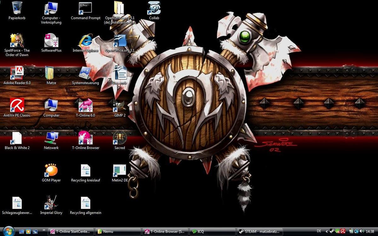The width and height of the screenshot is (378, 236).
Task: Show hidden system tray icons arrow
Action: pyautogui.click(x=327, y=232)
